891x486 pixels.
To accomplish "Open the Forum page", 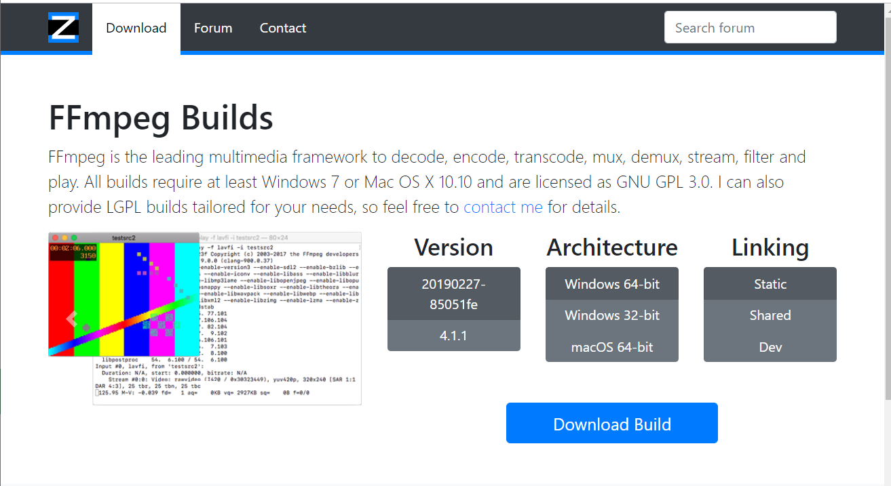I will click(212, 28).
